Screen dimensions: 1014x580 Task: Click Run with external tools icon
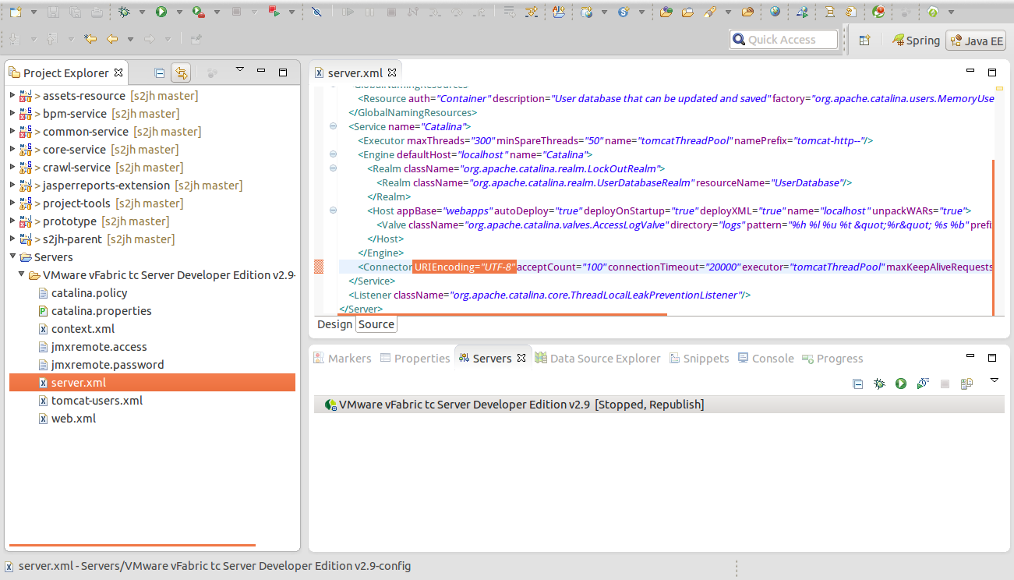click(x=199, y=12)
